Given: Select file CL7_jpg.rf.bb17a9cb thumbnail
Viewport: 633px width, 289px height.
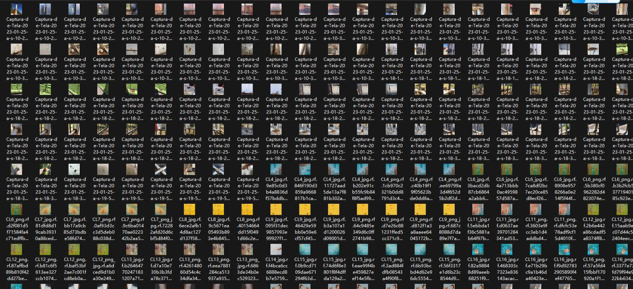Looking at the screenshot, I should [x=75, y=209].
